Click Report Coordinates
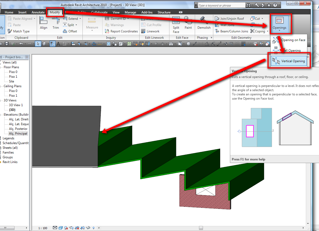This screenshot has height=231, width=319. click(x=121, y=31)
